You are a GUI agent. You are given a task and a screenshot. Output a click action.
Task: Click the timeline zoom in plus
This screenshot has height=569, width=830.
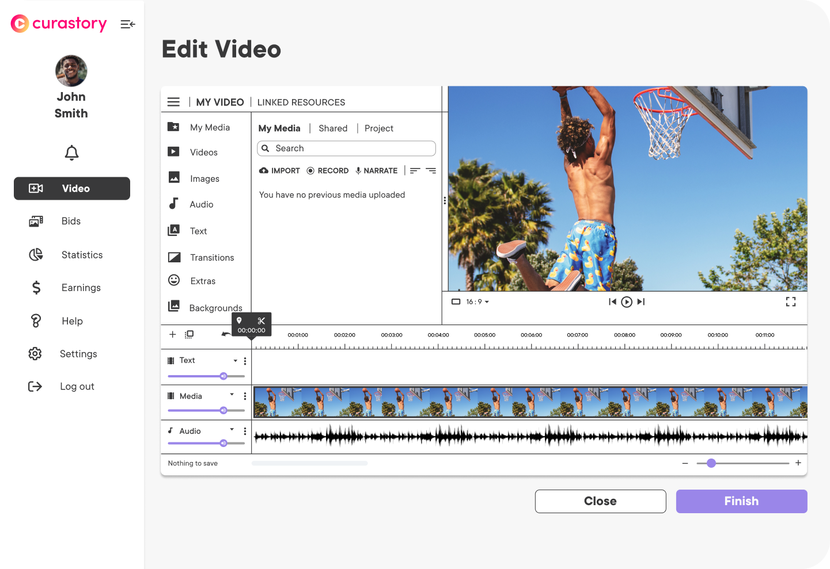pyautogui.click(x=798, y=463)
